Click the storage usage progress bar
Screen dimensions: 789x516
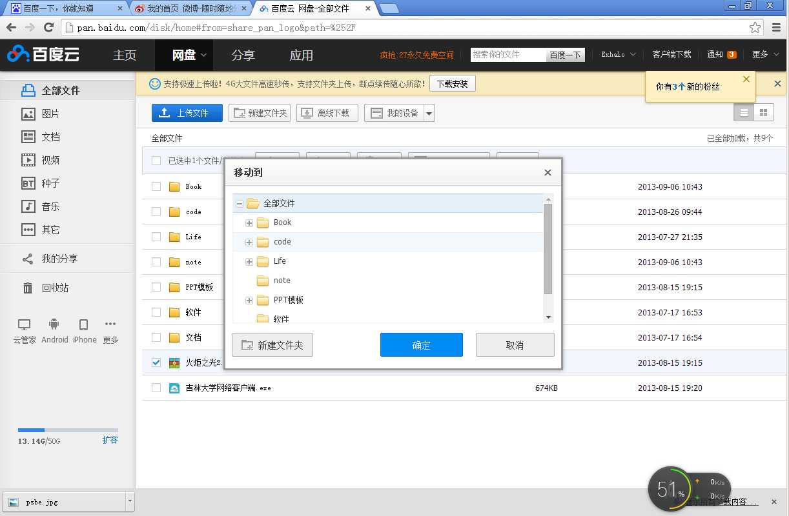point(68,430)
